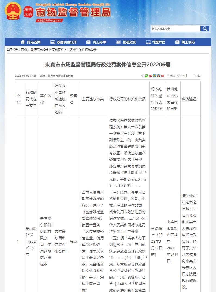Open 网站首页 in navigation bar
The height and width of the screenshot is (292, 216).
[x=31, y=42]
